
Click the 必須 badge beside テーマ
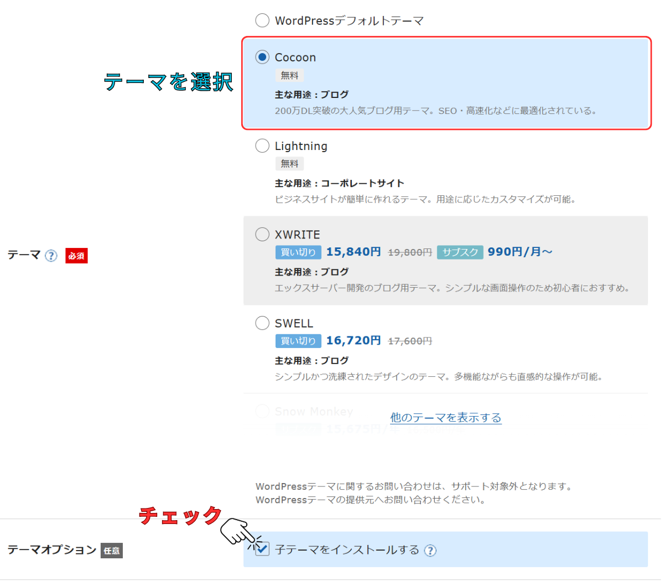pyautogui.click(x=76, y=256)
